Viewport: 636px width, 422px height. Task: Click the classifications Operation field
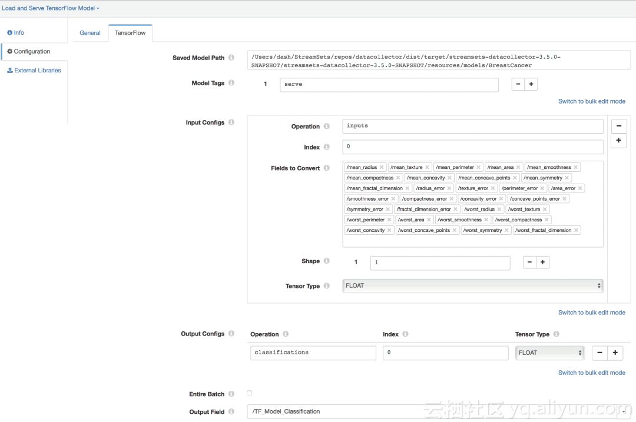click(x=313, y=353)
